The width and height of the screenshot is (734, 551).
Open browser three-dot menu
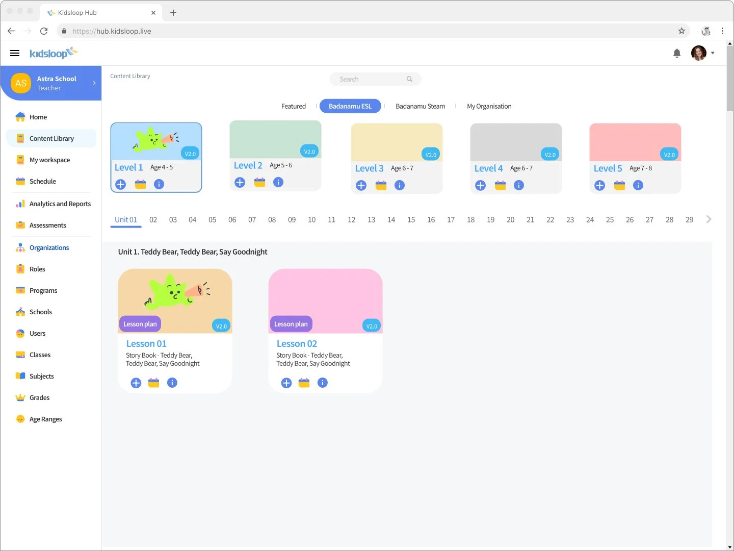(x=722, y=31)
